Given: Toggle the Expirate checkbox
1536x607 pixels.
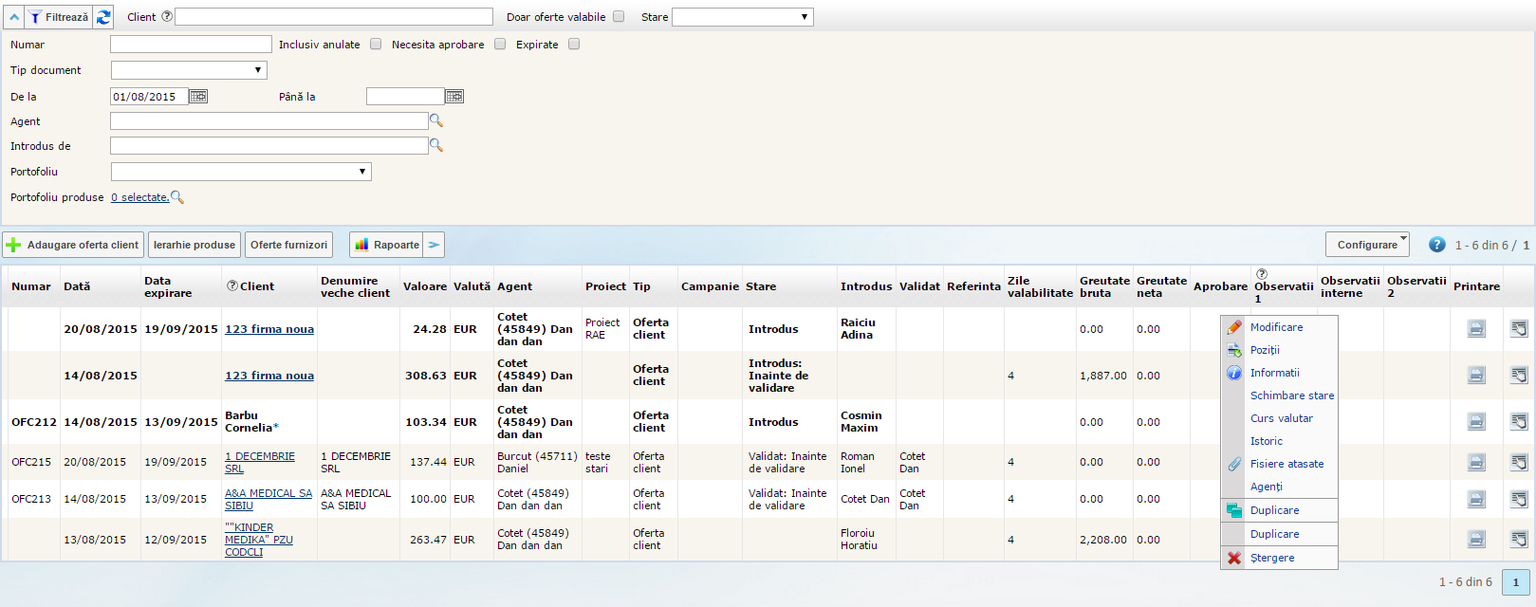Looking at the screenshot, I should tap(574, 45).
